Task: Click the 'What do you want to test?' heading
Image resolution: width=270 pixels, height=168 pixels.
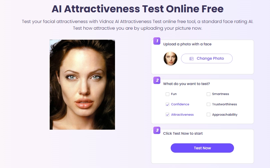Action: click(x=186, y=84)
